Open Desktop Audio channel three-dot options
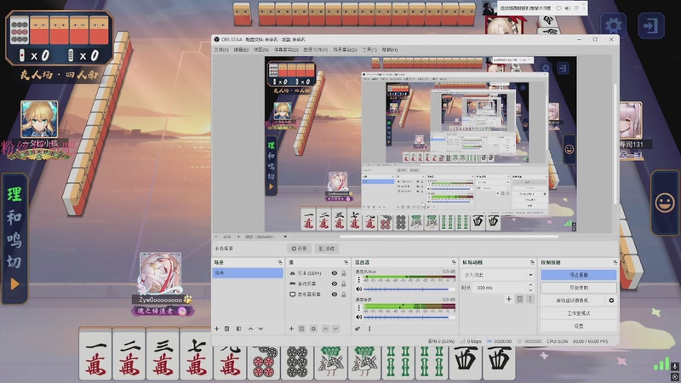The width and height of the screenshot is (681, 383). click(x=359, y=308)
